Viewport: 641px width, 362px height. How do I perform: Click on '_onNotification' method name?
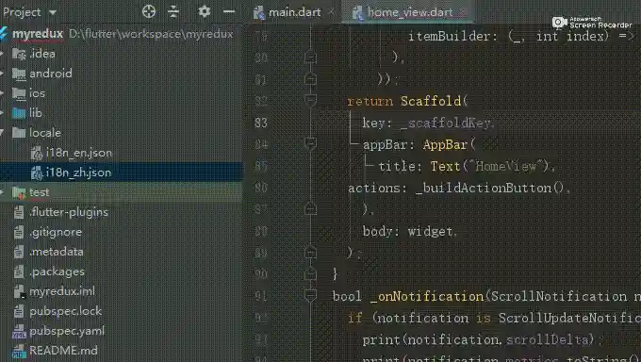point(427,296)
